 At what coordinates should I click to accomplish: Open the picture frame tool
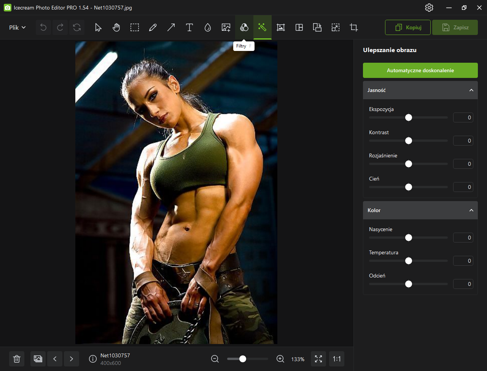coord(281,27)
